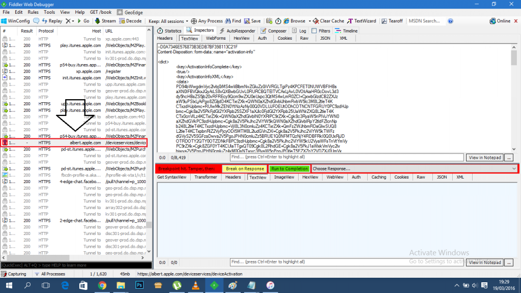521x293 pixels.
Task: Open the TextWizard tool
Action: (x=362, y=21)
